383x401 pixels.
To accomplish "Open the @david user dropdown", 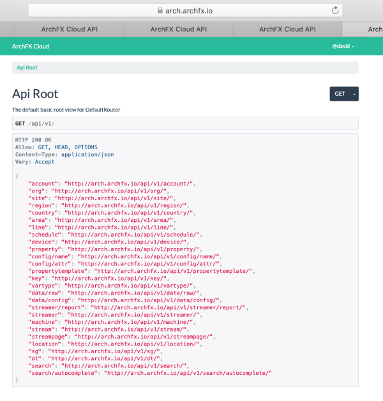I will coord(343,47).
